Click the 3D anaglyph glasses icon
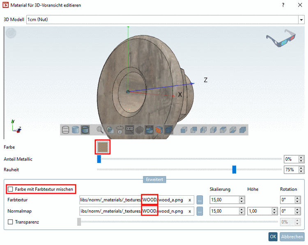 click(281, 38)
